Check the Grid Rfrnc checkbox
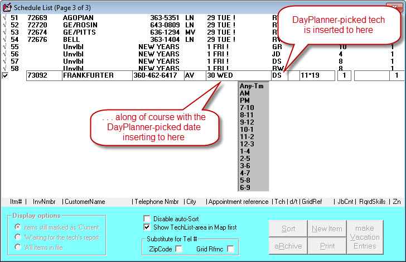 [230, 249]
